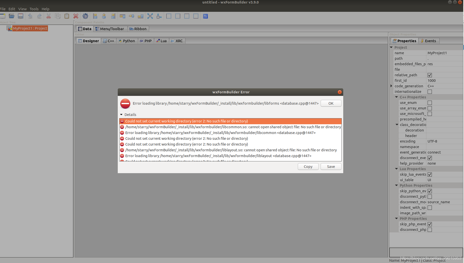Select the 'Error loading library ...liblayout' row

tap(230, 156)
